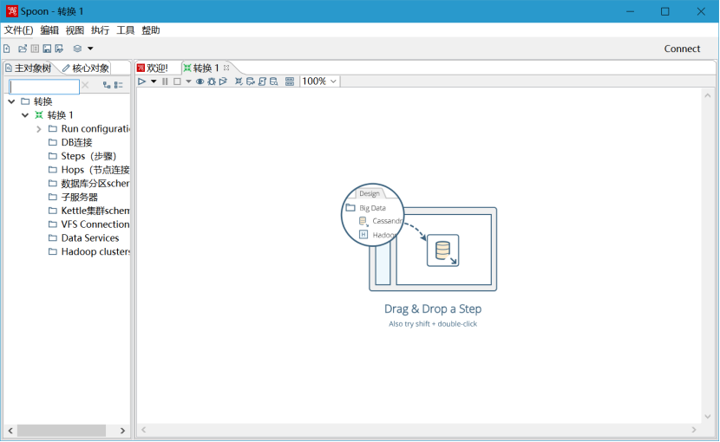This screenshot has height=442, width=720.
Task: Click the impact analysis database icon
Action: click(250, 81)
